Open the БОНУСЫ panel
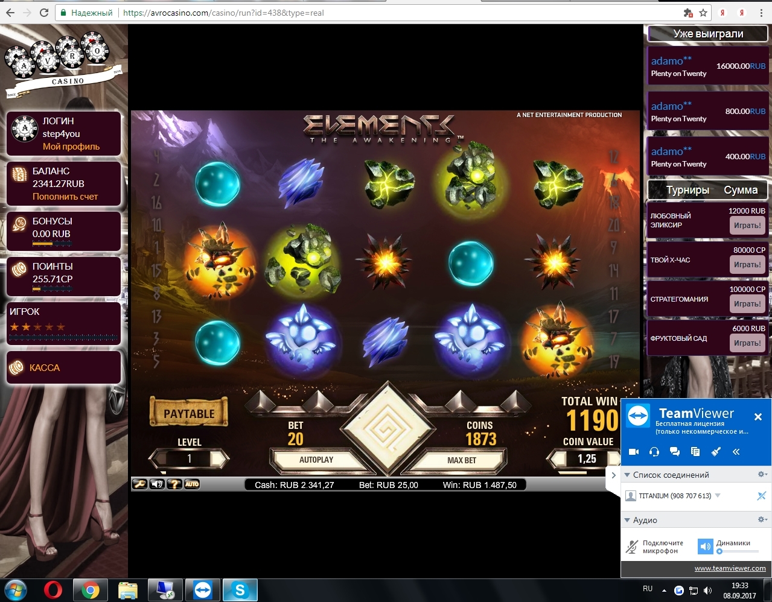Image resolution: width=772 pixels, height=602 pixels. click(x=63, y=230)
